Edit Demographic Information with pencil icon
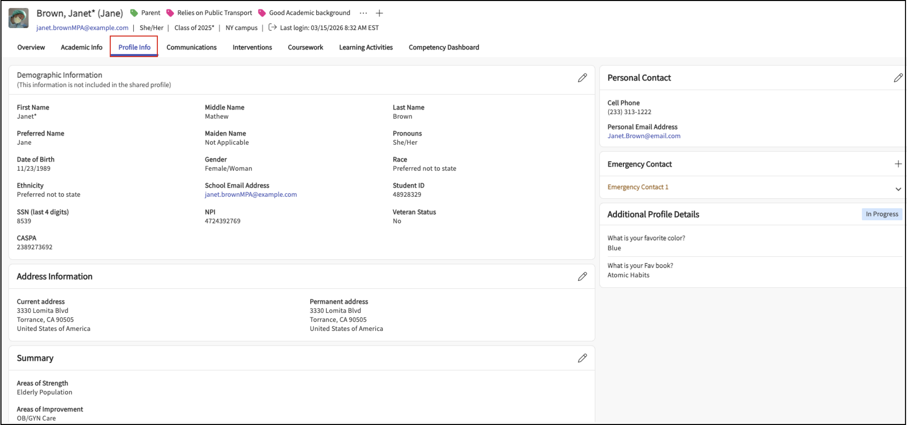Screen dimensions: 907x425 pyautogui.click(x=582, y=78)
